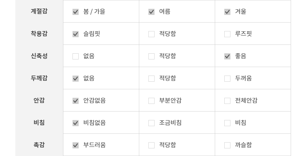The width and height of the screenshot is (306, 156).
Task: Uncheck the 봄 / 가을 season checkbox
Action: [x=76, y=12]
